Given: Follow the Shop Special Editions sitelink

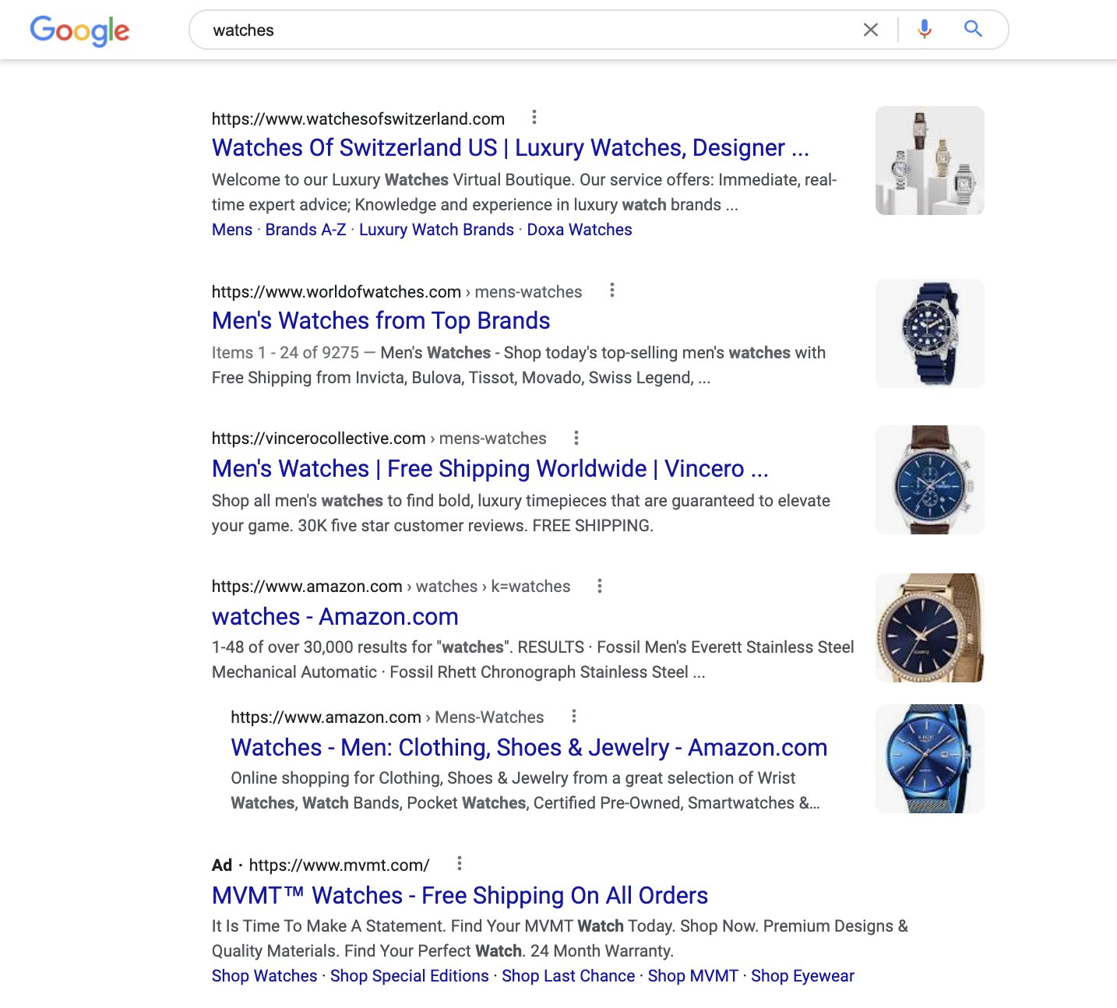Looking at the screenshot, I should [410, 976].
